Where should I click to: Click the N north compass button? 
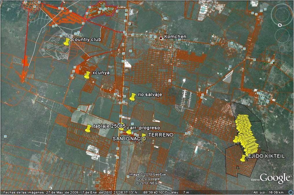tap(280, 25)
